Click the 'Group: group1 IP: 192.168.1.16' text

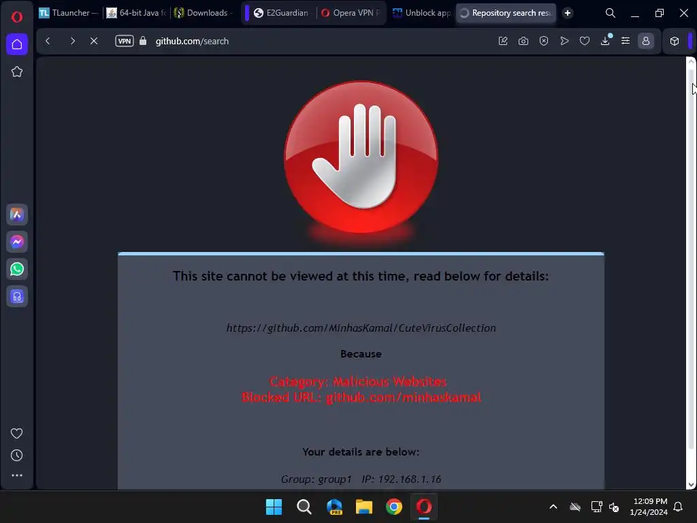click(x=361, y=479)
